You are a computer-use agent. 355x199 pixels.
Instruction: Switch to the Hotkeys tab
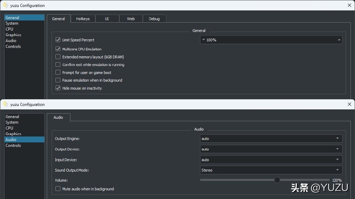click(83, 19)
